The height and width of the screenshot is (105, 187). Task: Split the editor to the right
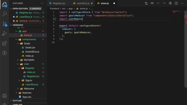pyautogui.click(x=176, y=3)
